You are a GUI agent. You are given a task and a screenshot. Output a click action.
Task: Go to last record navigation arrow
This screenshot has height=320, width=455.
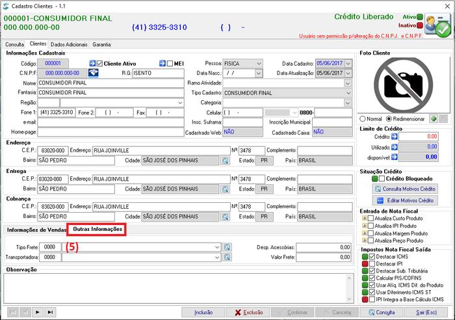50,312
